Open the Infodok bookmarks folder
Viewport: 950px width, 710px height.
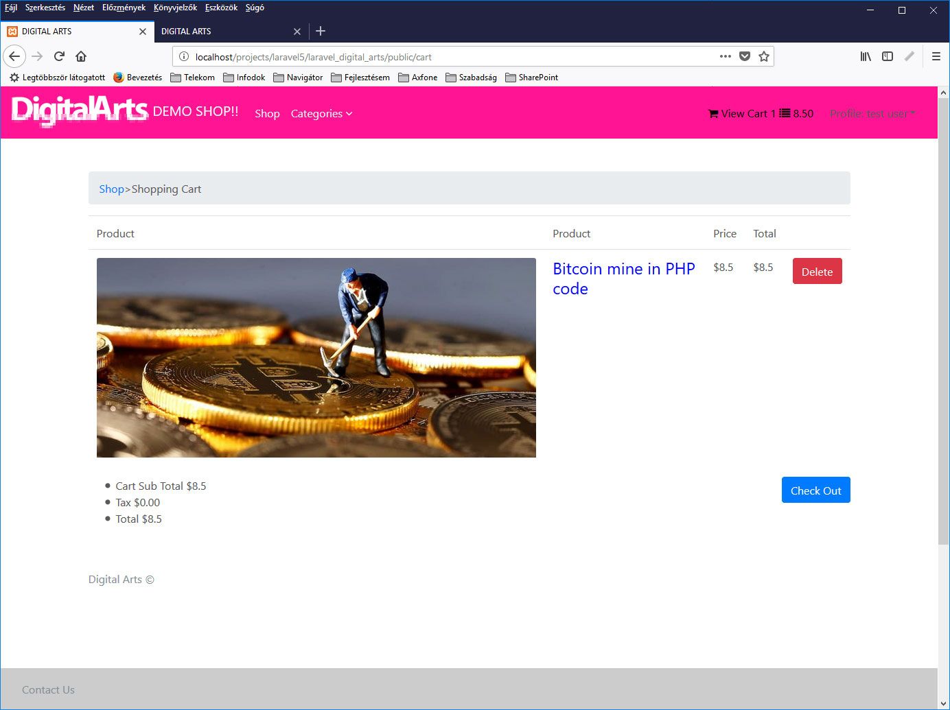244,78
